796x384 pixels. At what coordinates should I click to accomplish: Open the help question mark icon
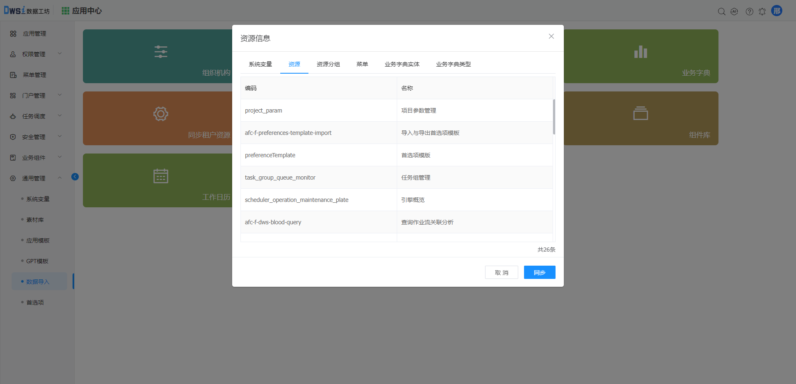coord(749,12)
